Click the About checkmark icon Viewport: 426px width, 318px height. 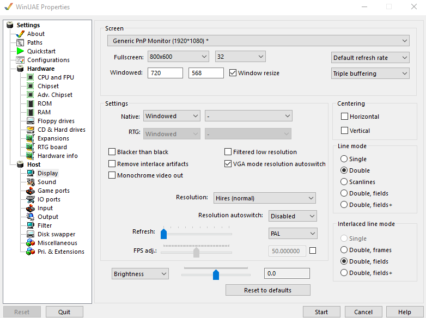(x=20, y=34)
